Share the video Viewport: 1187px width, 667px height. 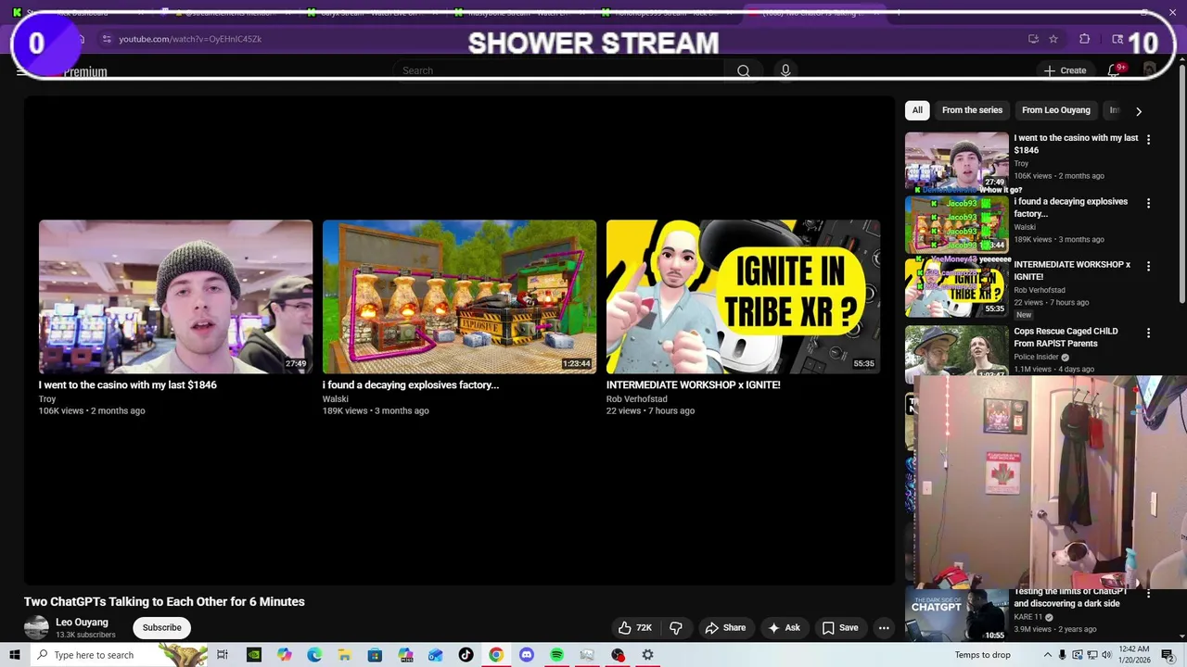click(x=725, y=627)
